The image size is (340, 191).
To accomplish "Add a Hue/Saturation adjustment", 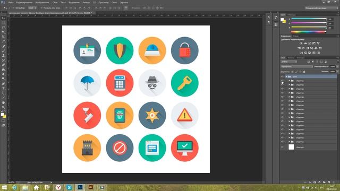I will (299, 48).
